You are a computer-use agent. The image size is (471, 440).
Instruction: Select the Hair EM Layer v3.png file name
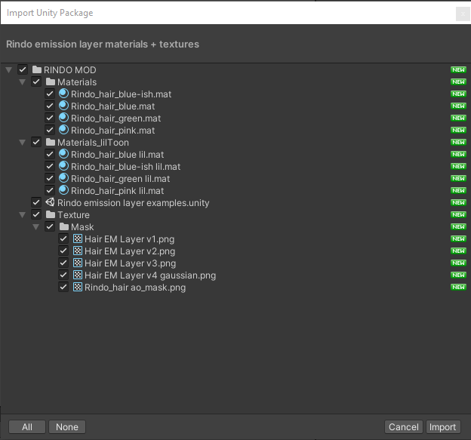point(131,263)
